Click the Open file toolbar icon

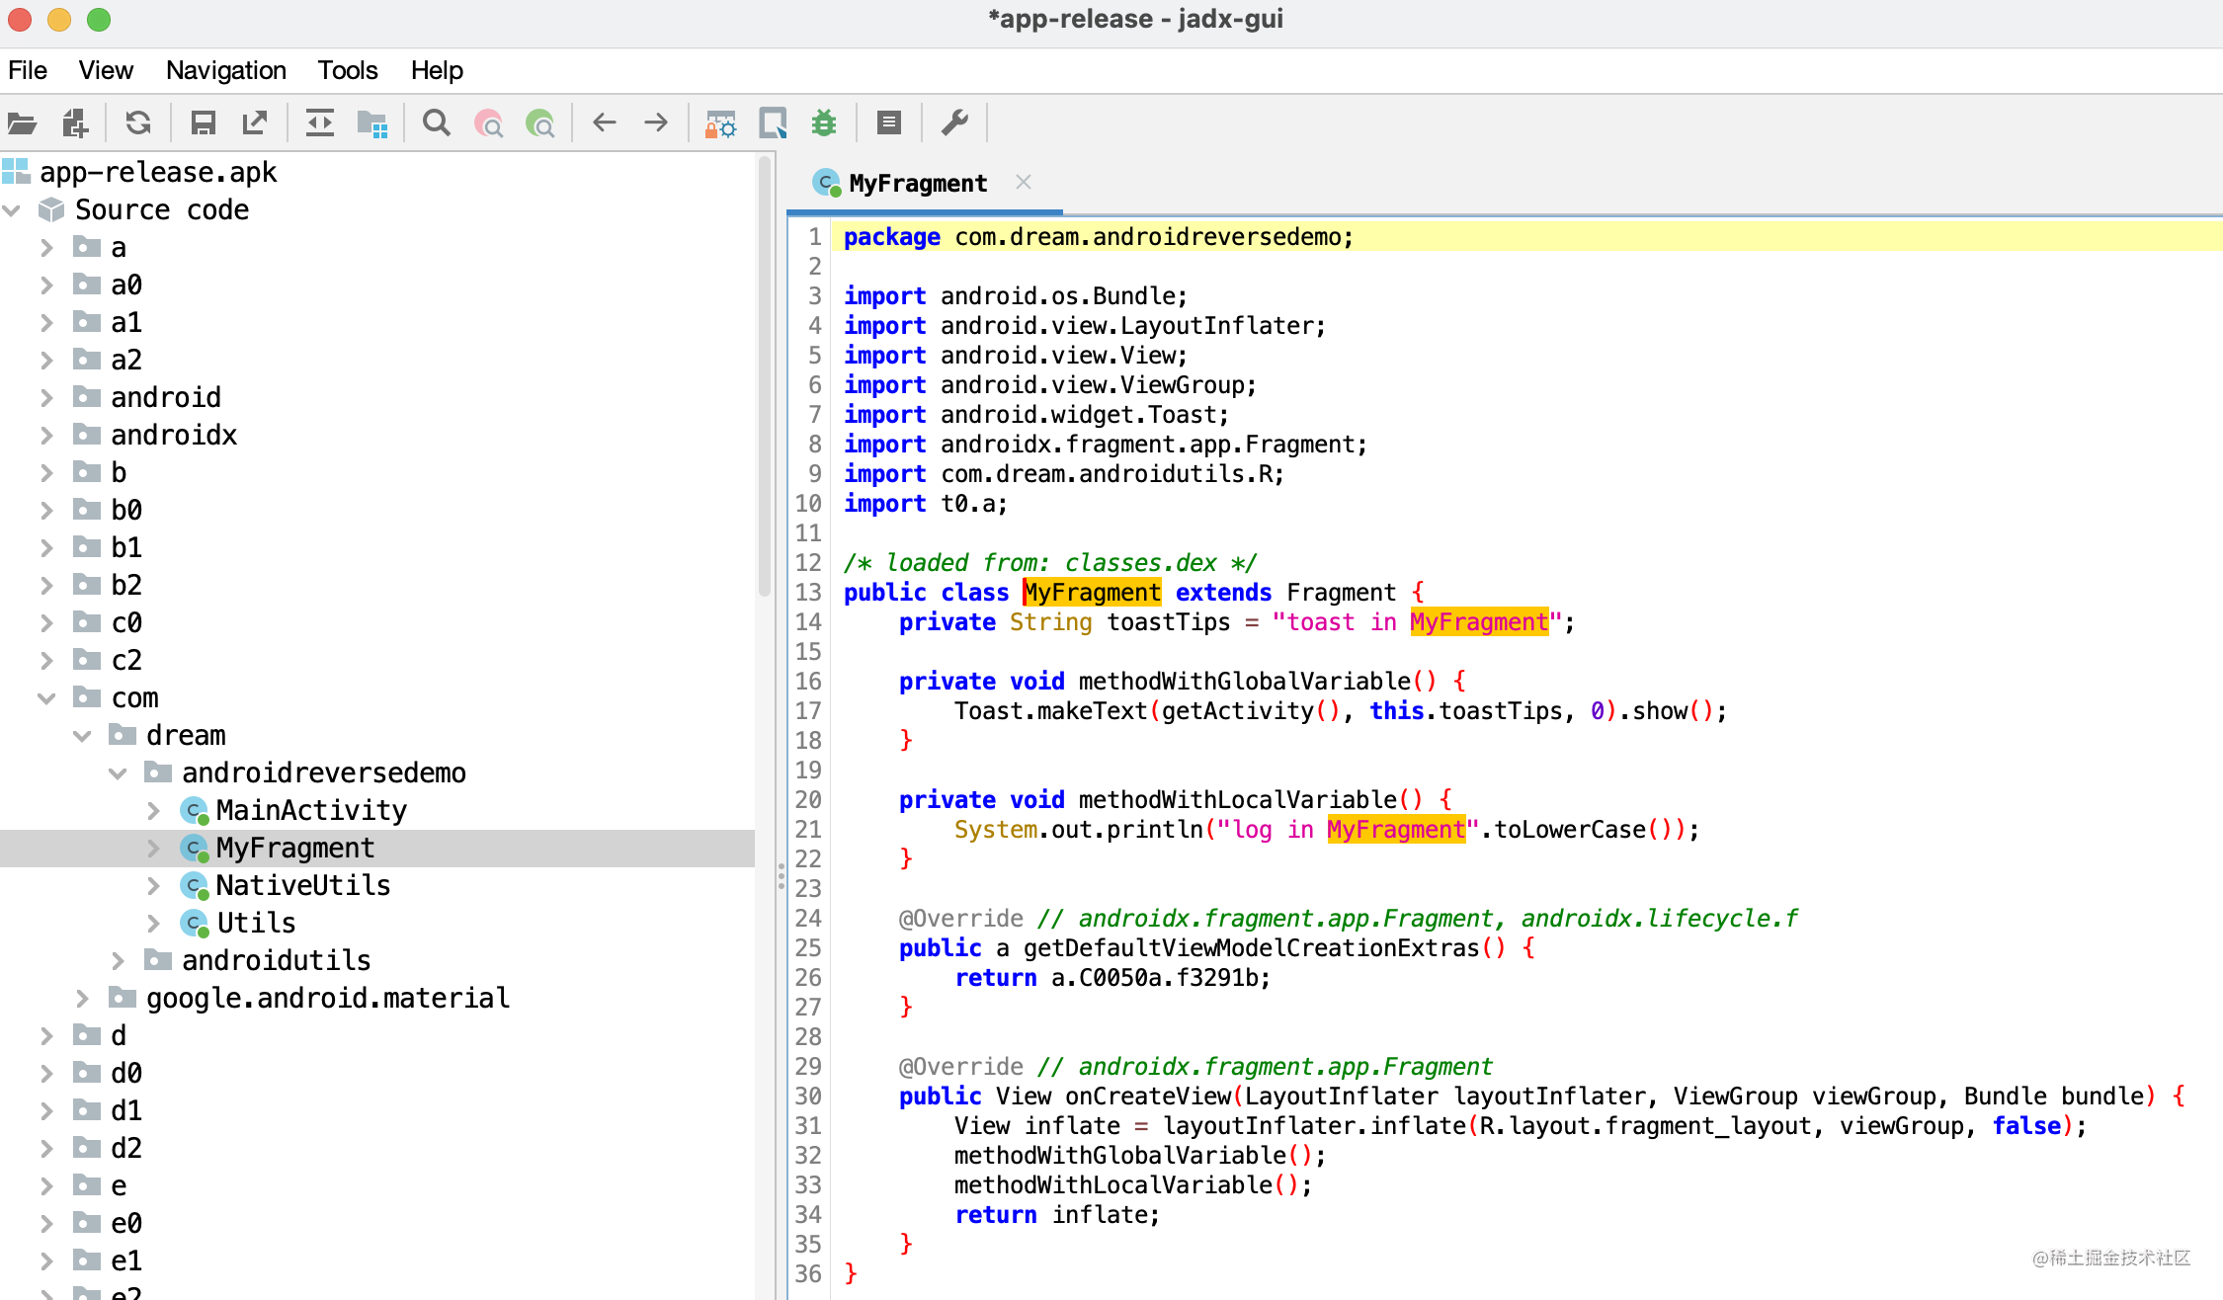[22, 123]
